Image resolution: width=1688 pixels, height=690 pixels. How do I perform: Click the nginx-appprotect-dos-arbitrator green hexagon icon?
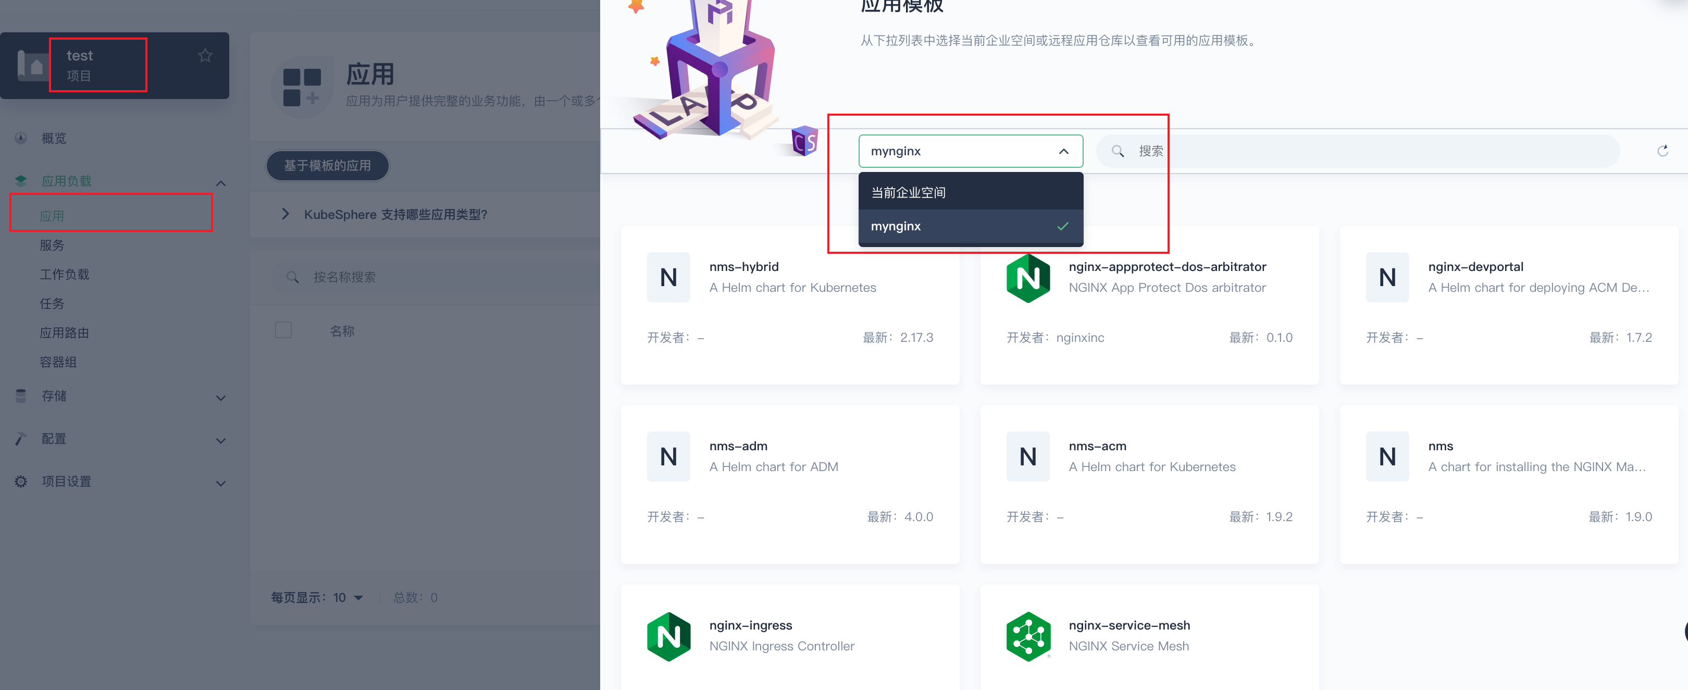point(1028,278)
